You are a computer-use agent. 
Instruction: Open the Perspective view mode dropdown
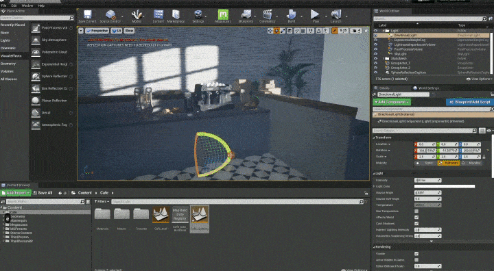97,31
